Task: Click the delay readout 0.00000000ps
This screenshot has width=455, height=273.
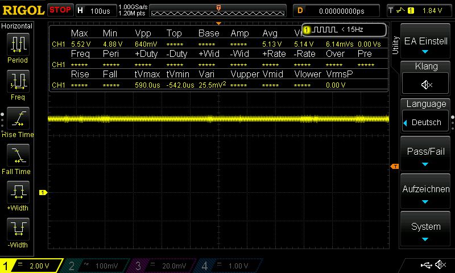Action: [342, 11]
